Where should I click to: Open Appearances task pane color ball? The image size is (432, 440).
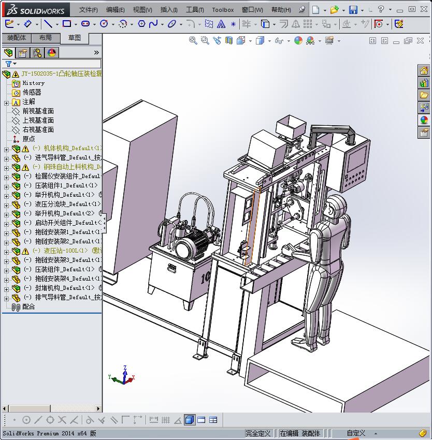coord(424,120)
